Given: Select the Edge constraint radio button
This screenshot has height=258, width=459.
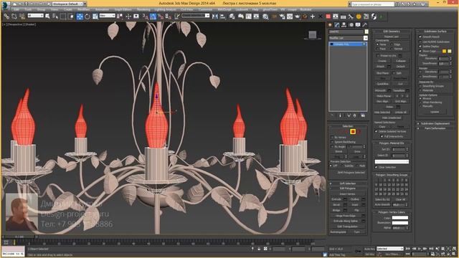Looking at the screenshot, I should coord(392,44).
